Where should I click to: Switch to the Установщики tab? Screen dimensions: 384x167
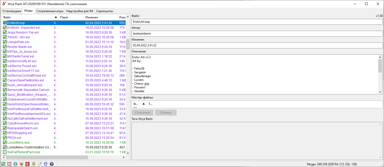point(12,11)
